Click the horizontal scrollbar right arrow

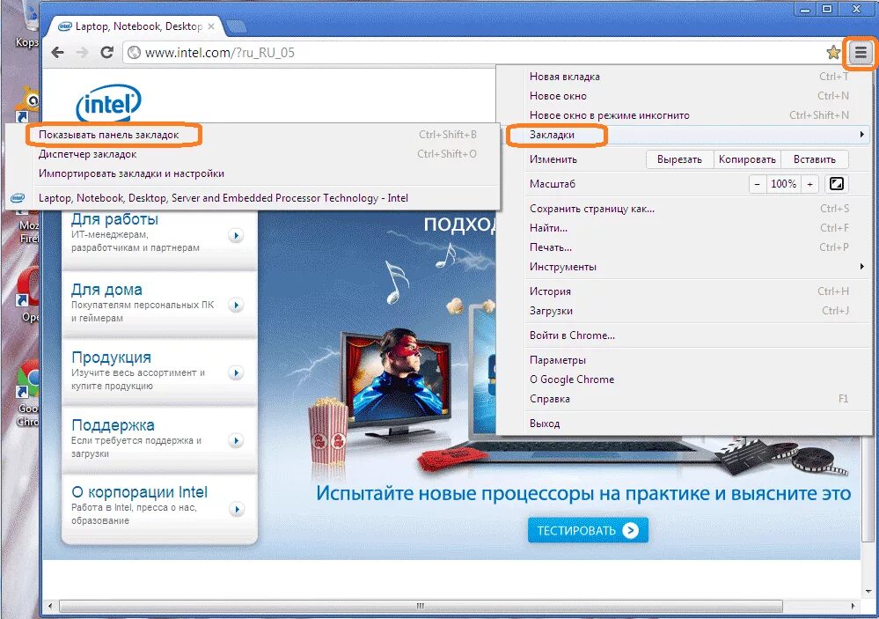tap(853, 606)
